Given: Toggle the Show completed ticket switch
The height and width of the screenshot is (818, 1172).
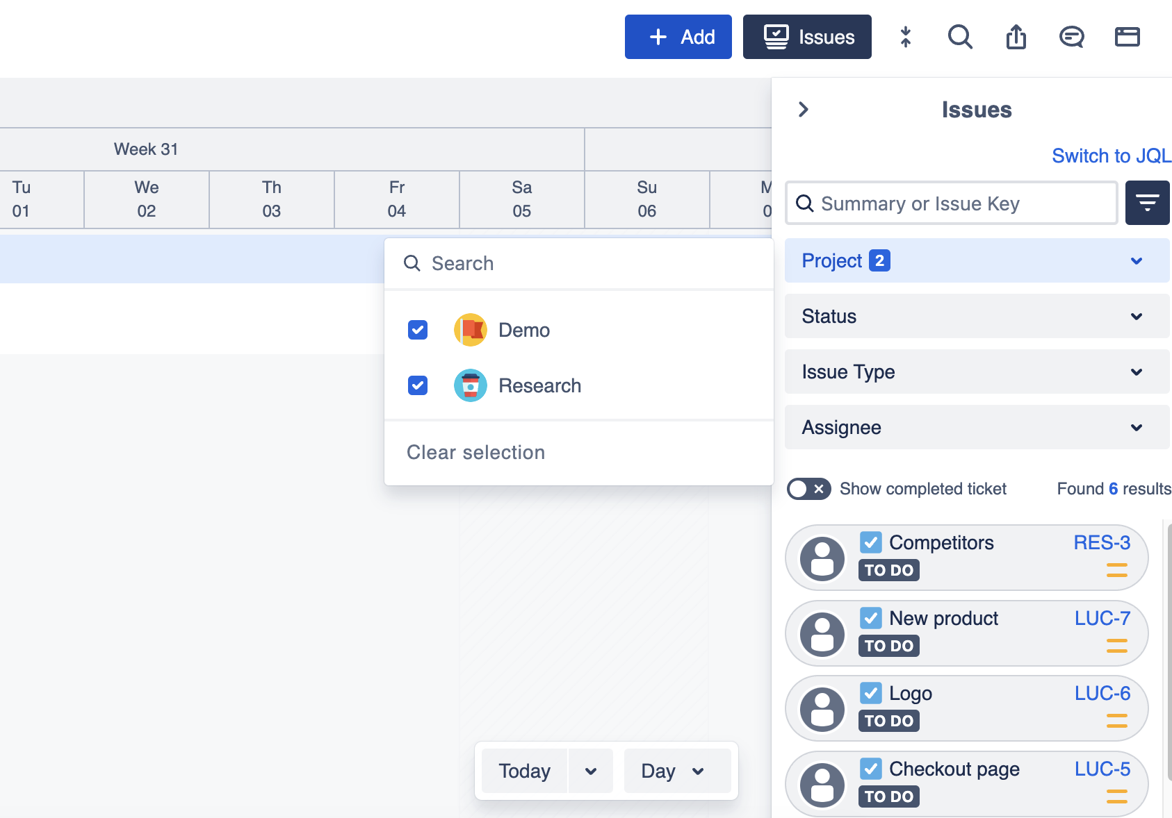Looking at the screenshot, I should tap(808, 489).
